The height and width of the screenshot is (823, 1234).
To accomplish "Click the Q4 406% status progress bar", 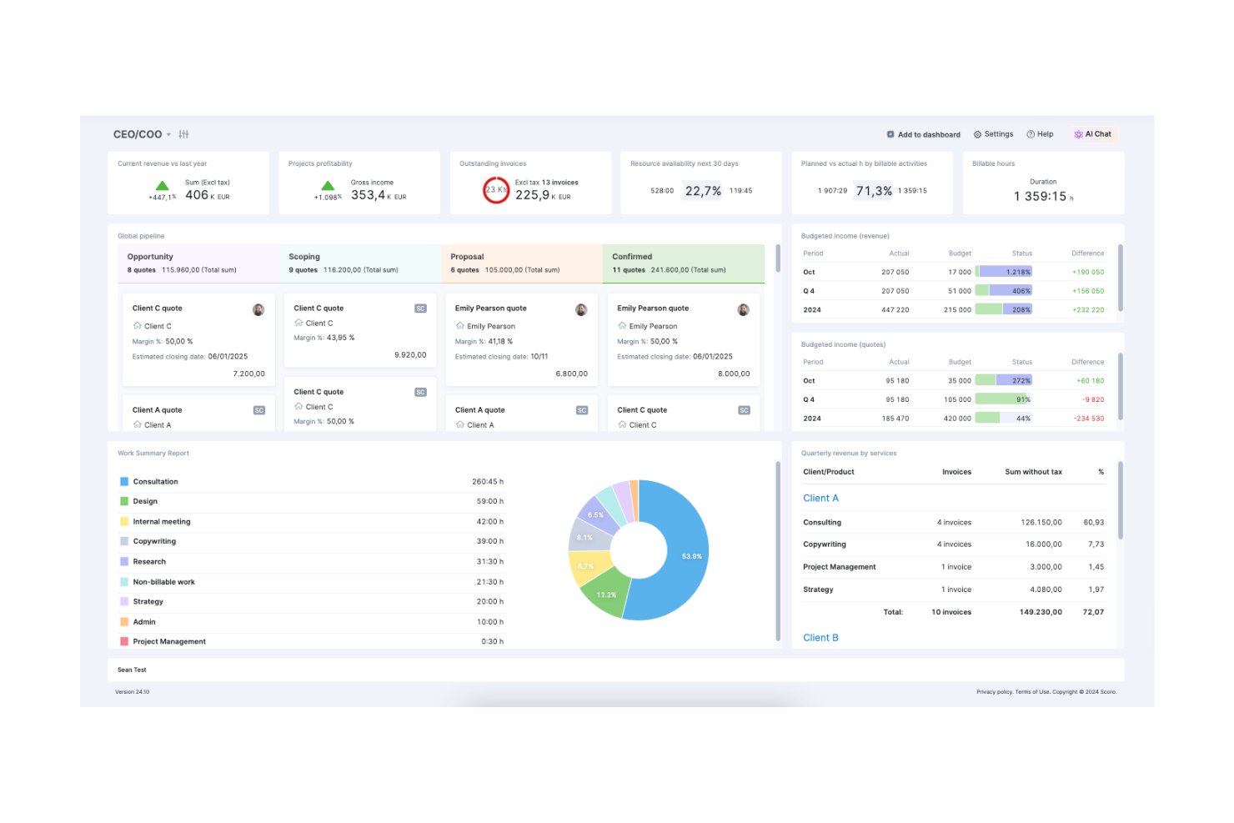I will [1003, 290].
